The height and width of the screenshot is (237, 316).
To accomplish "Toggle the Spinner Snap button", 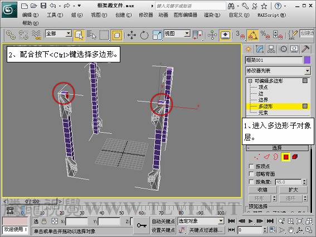I will 278,35.
